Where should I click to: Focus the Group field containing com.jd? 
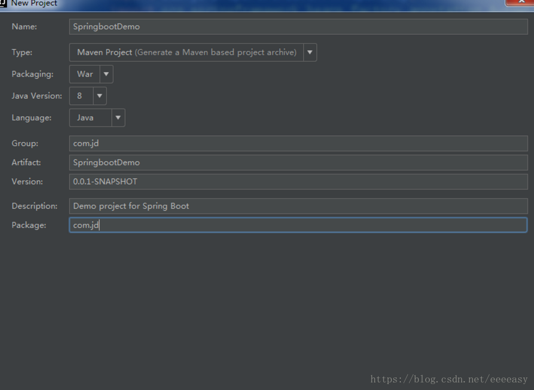[298, 144]
